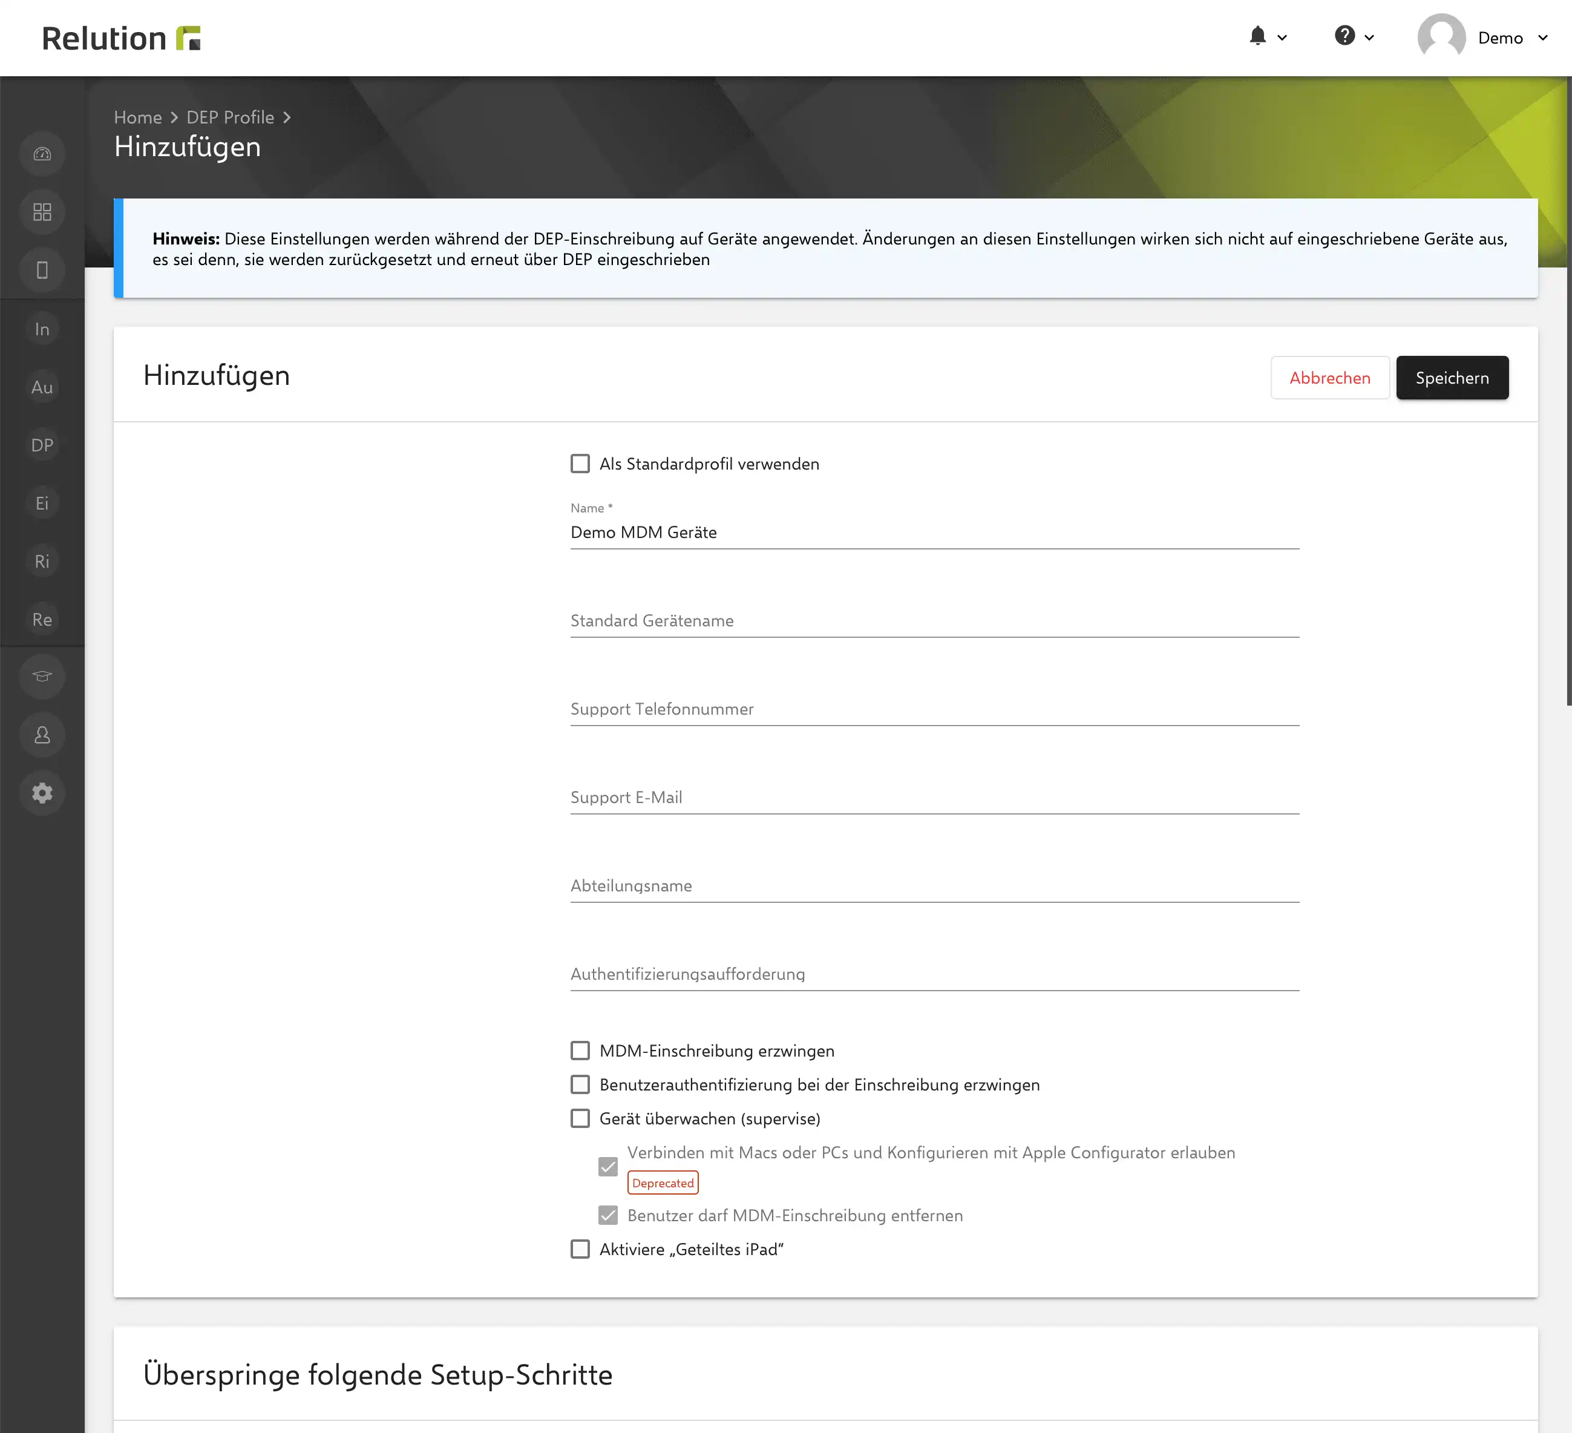Viewport: 1572px width, 1433px height.
Task: Open the user management person icon
Action: tap(42, 735)
